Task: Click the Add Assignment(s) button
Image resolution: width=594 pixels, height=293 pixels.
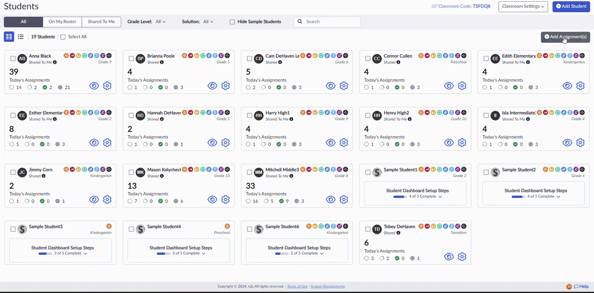Action: pyautogui.click(x=566, y=37)
